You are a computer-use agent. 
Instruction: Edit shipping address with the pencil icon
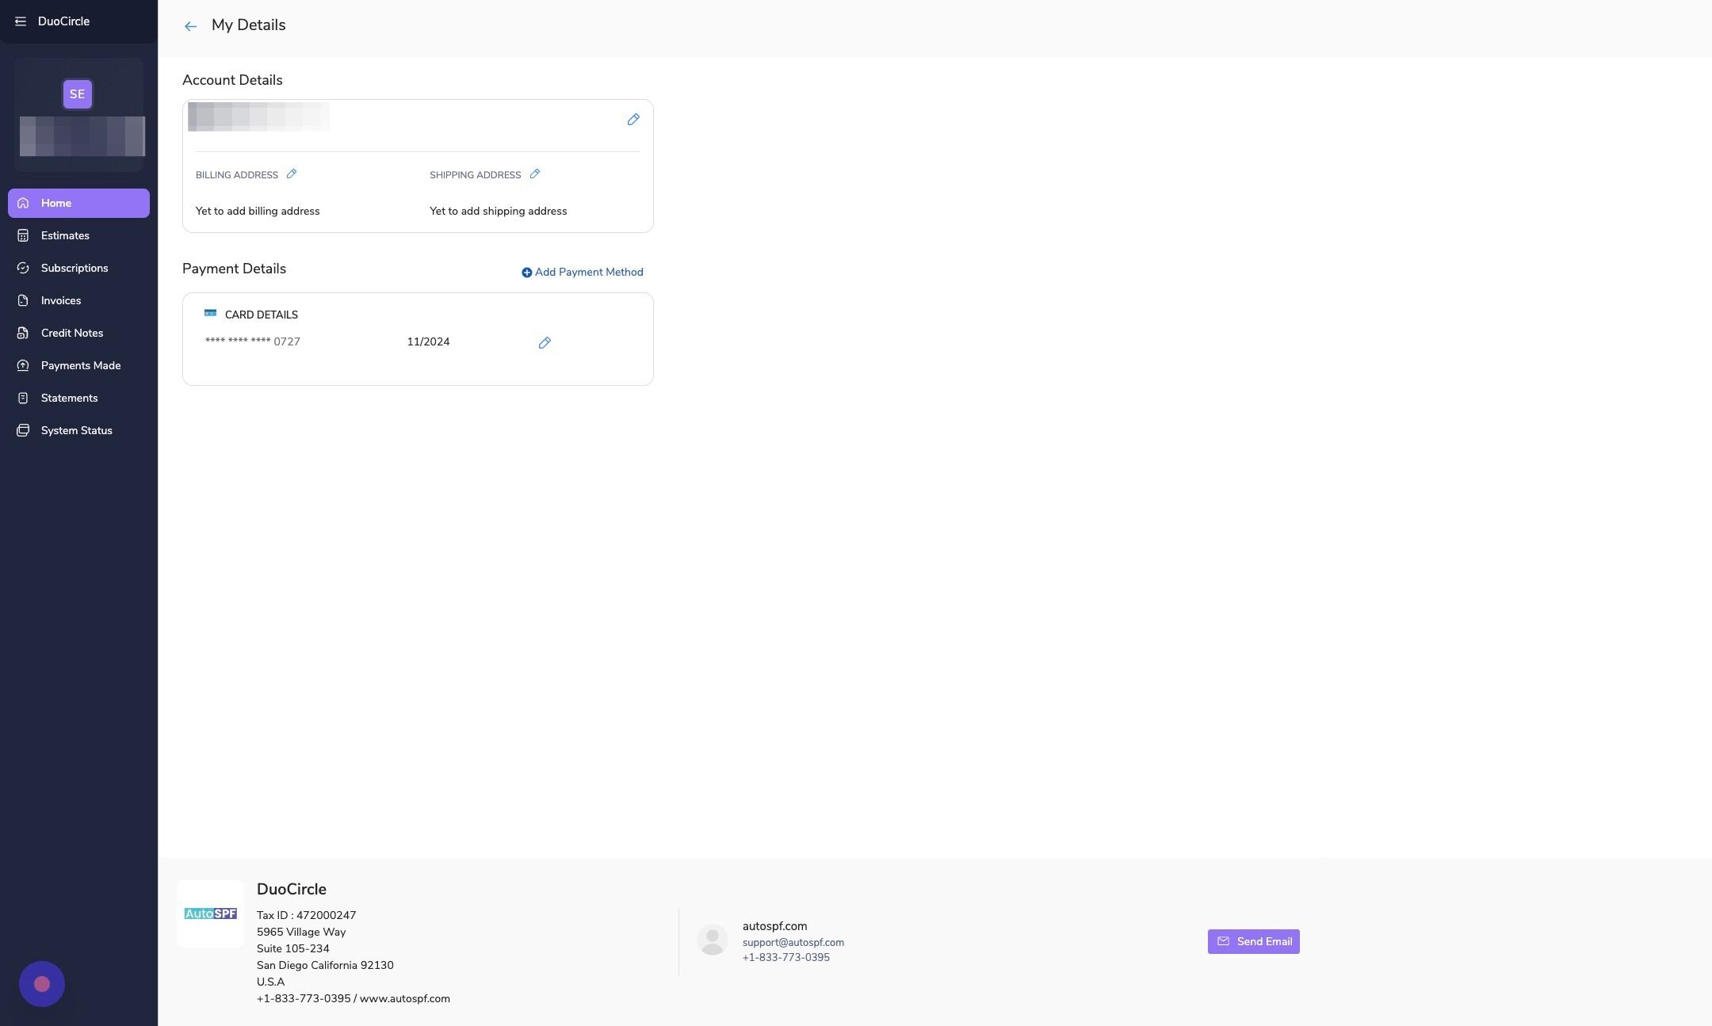point(535,174)
